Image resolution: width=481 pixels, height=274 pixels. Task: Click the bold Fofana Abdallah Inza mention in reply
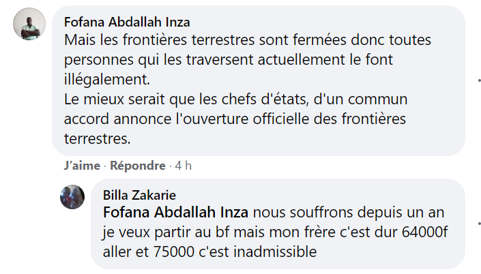click(x=175, y=211)
